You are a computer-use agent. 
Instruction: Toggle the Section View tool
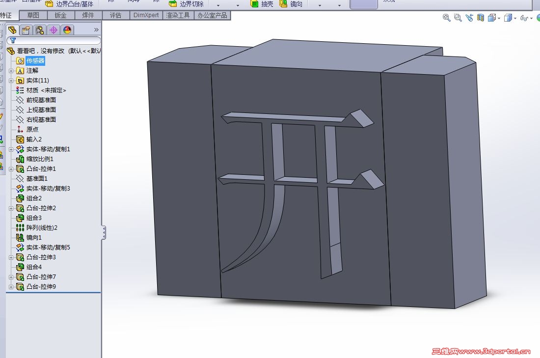(481, 18)
